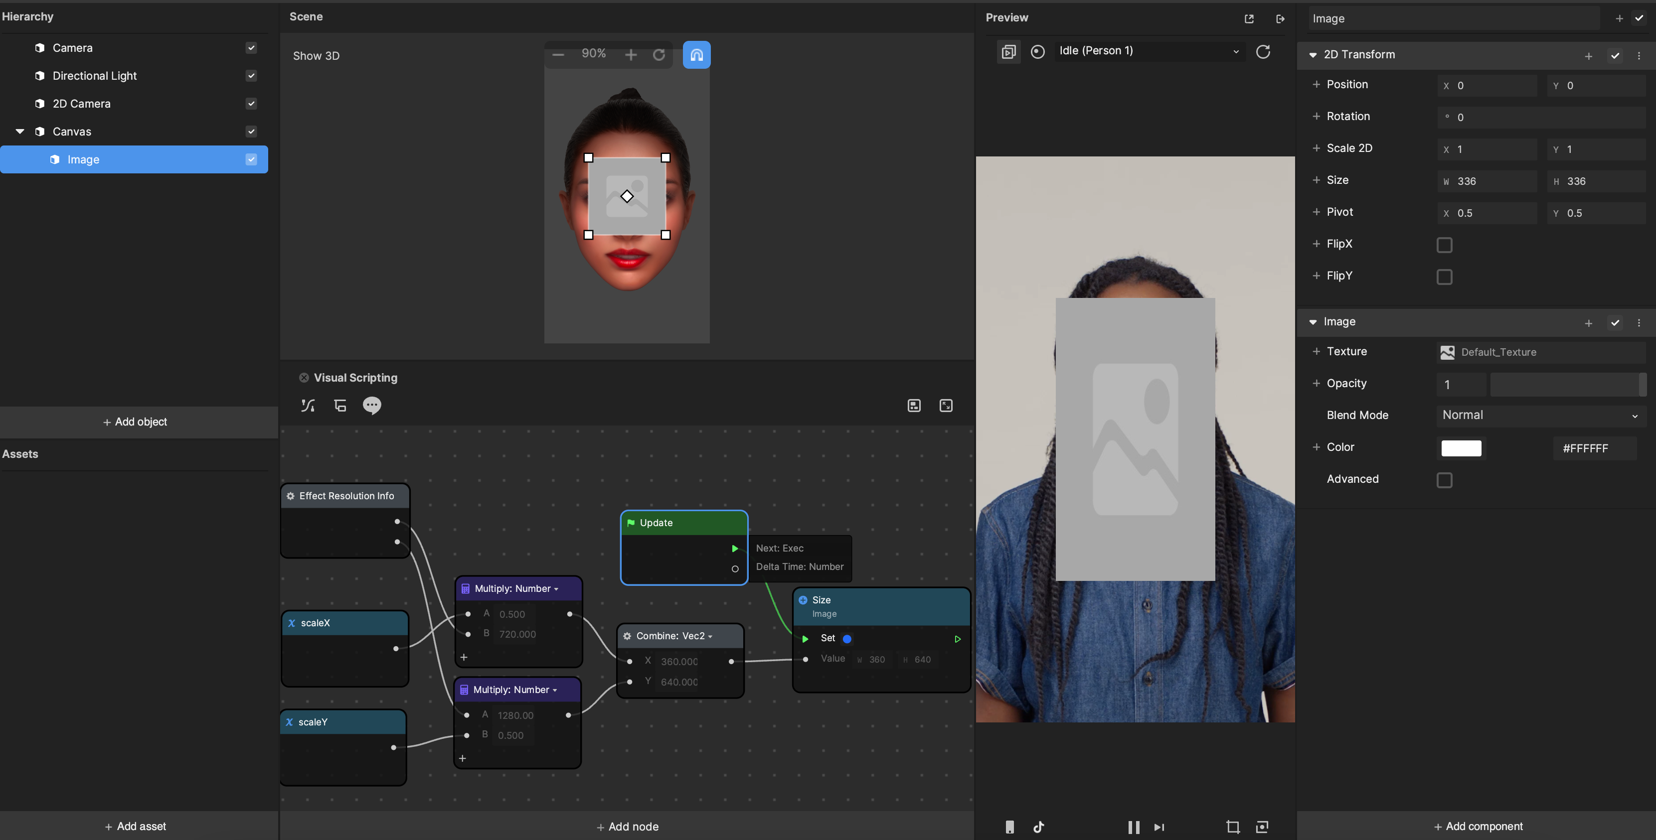The width and height of the screenshot is (1656, 840).
Task: Add input to second Multiply node
Action: [x=462, y=758]
